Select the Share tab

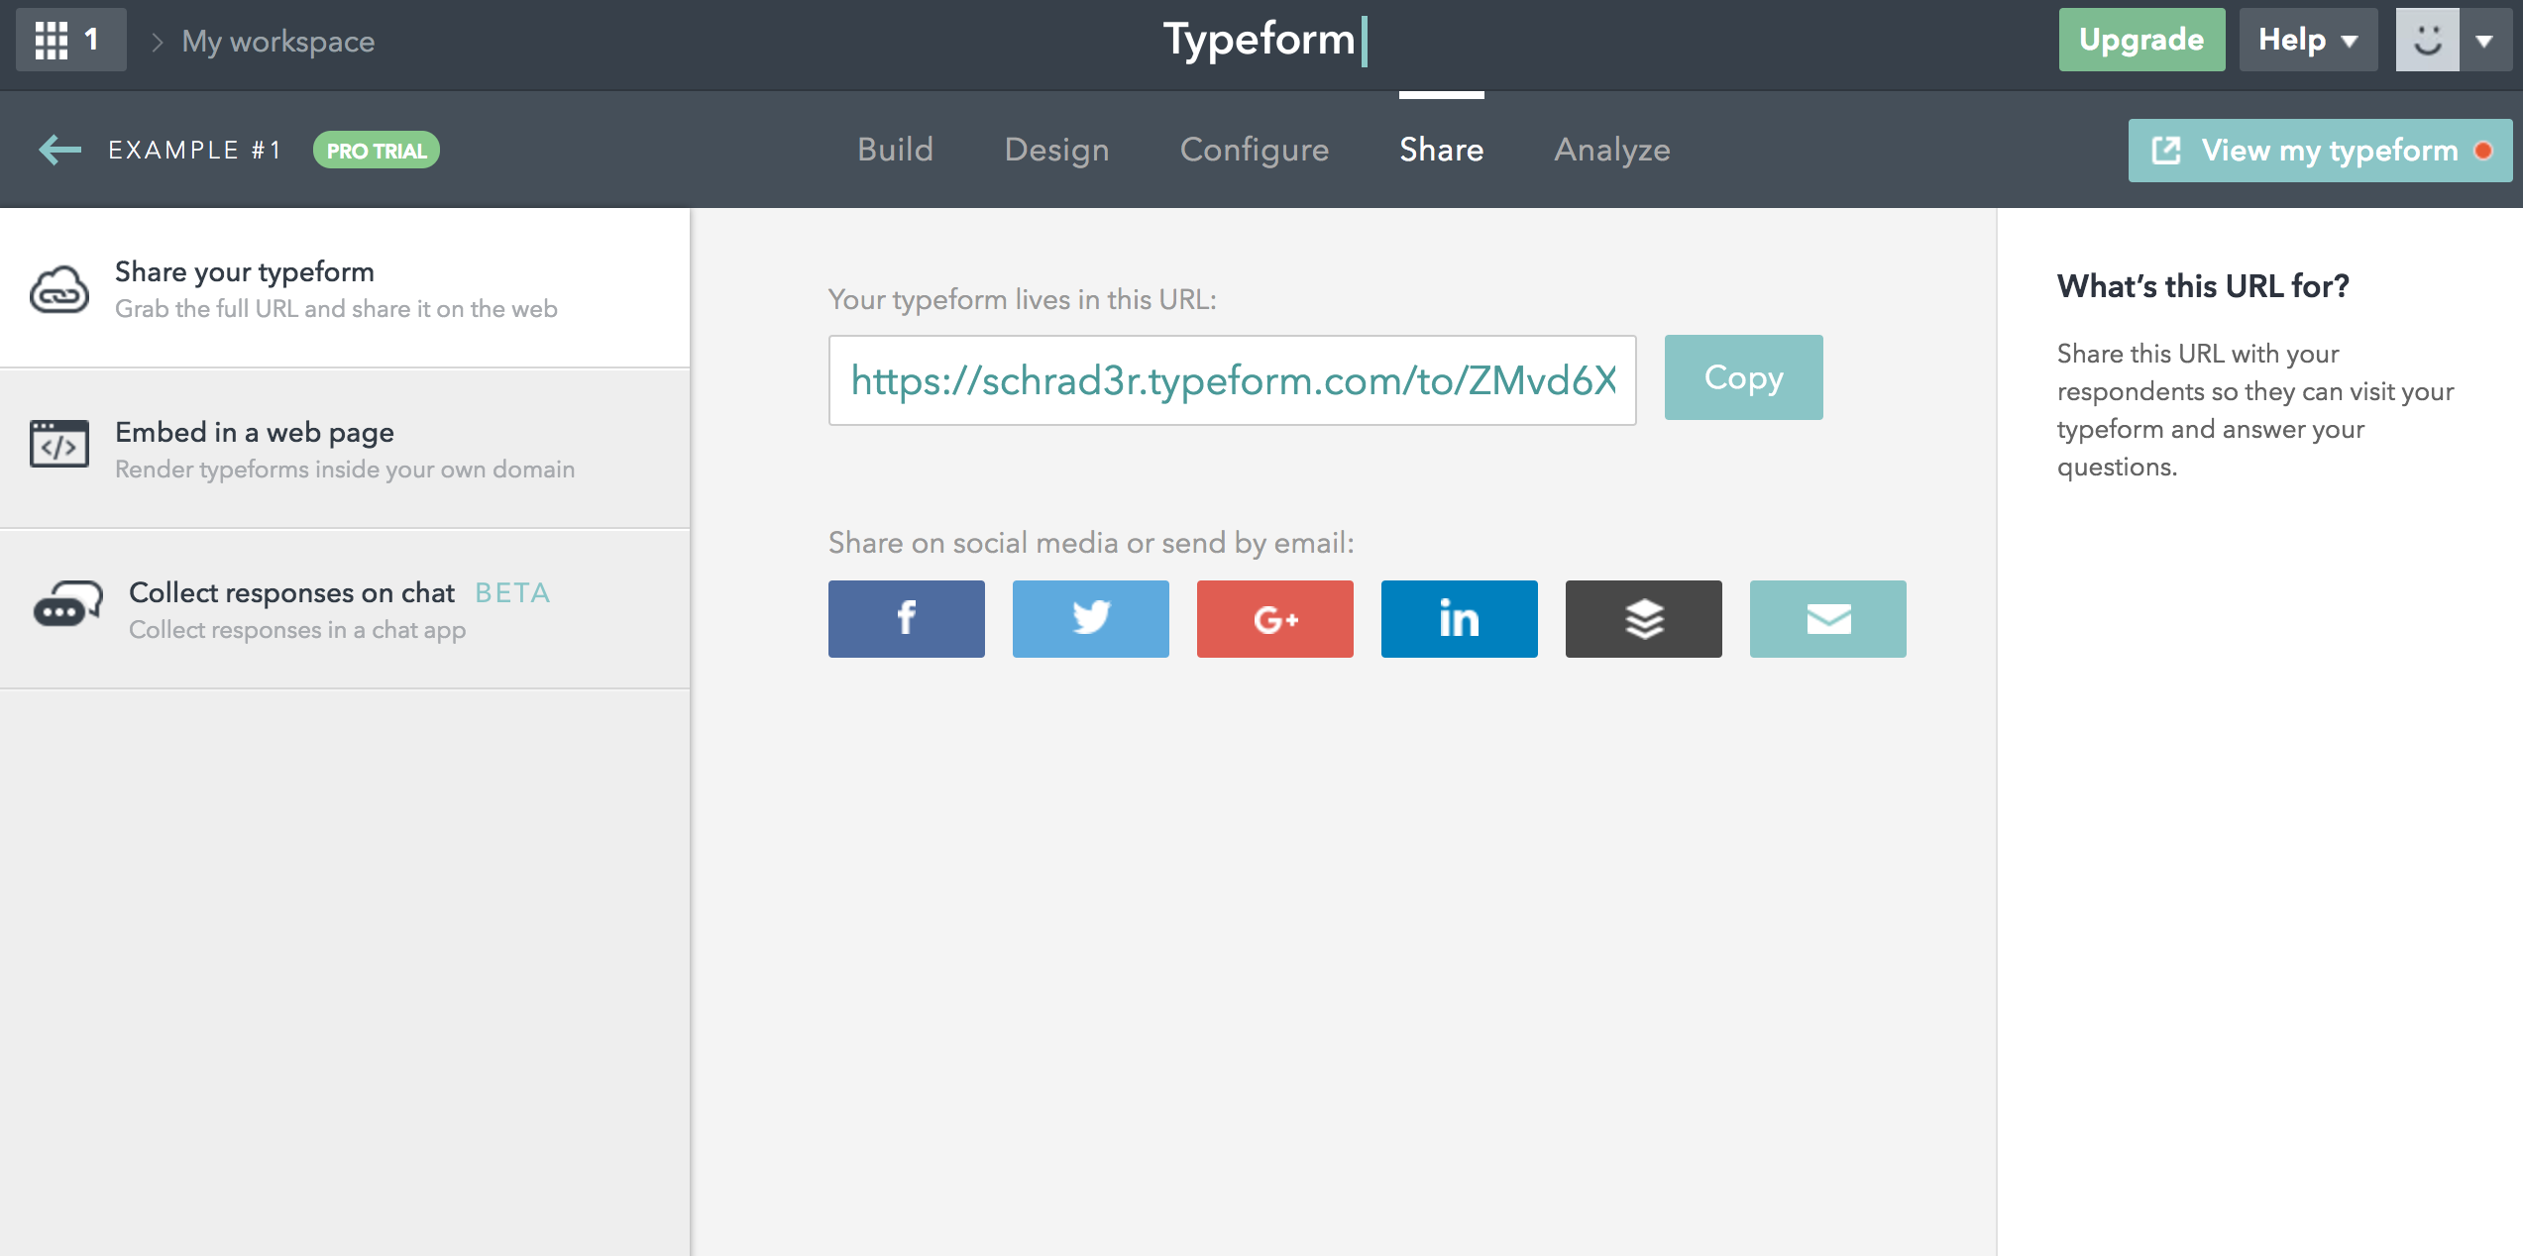coord(1442,150)
